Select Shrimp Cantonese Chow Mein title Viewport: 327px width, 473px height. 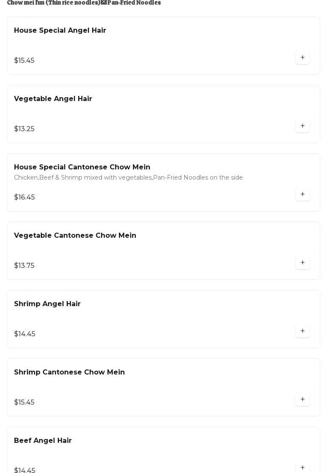[69, 372]
